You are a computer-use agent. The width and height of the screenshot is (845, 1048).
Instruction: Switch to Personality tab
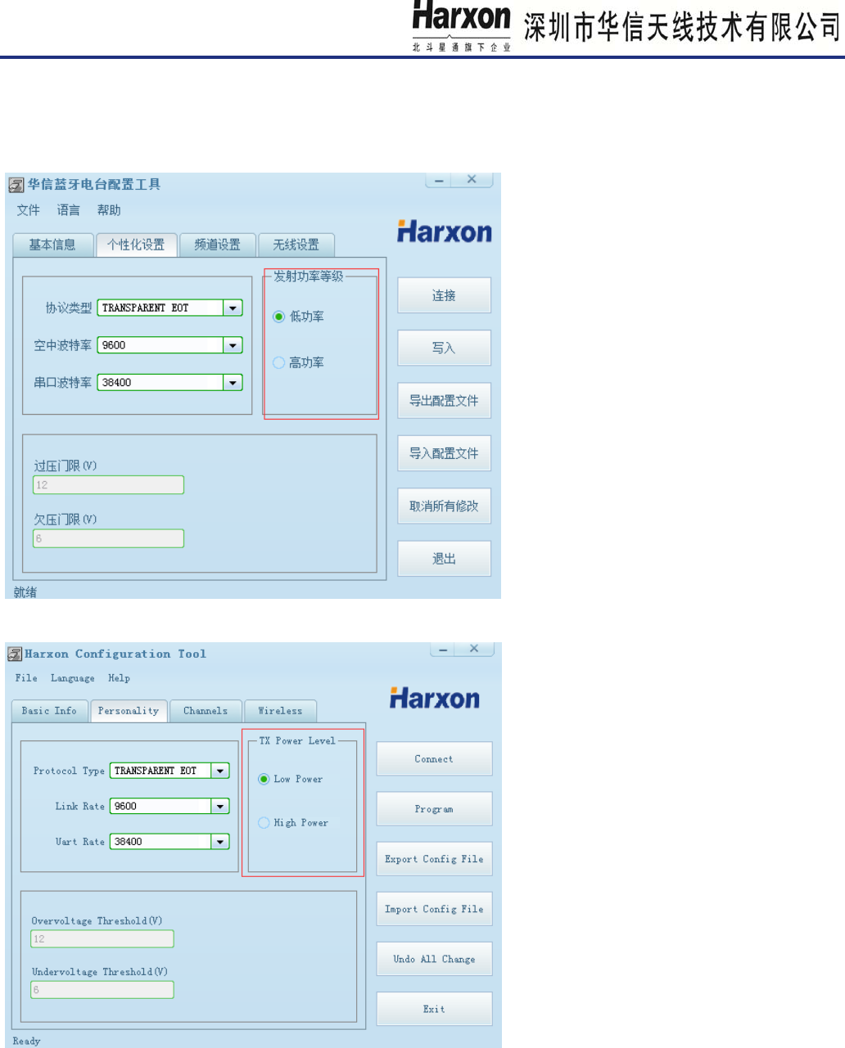point(129,711)
